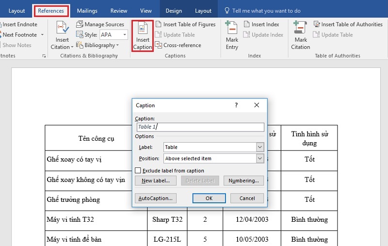This screenshot has width=388, height=246.
Task: Click the cell Máy vi tính để bàn
Action: point(96,239)
